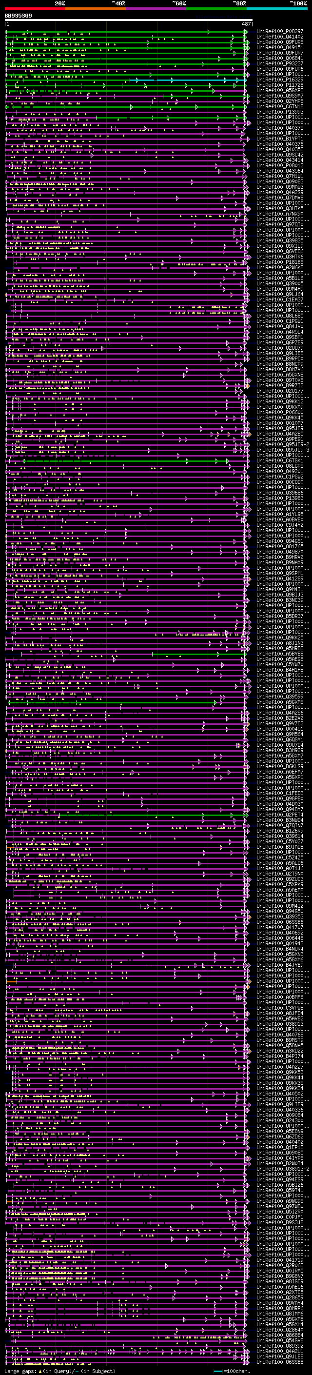Open hit UniRef100_O49151
The height and width of the screenshot is (1375, 312).
279,47
